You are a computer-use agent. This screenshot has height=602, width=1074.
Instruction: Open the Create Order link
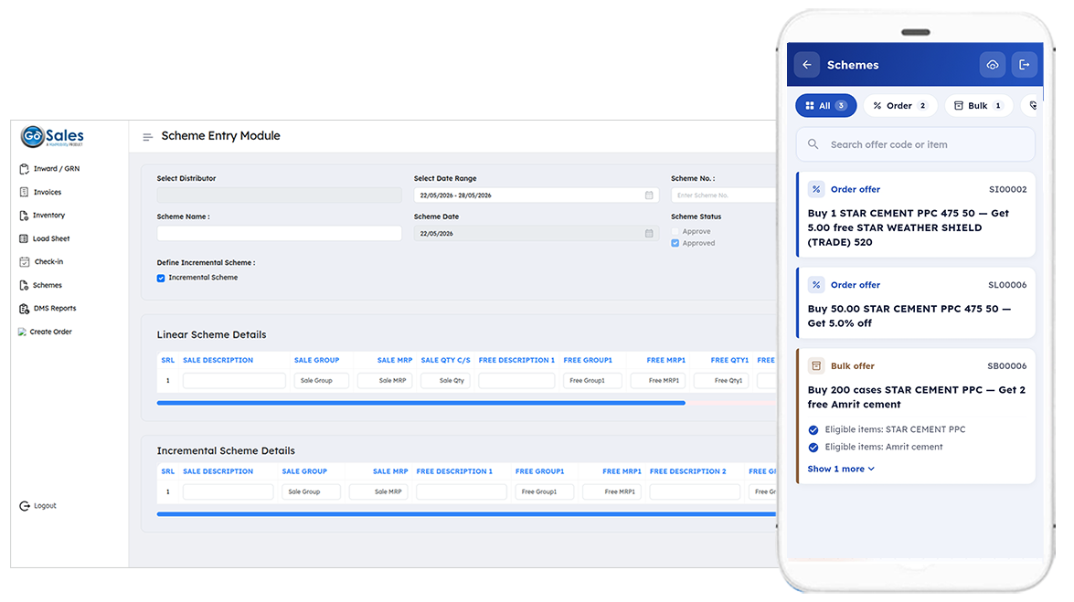[50, 333]
